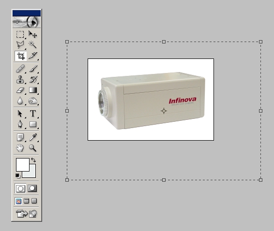Viewport: 274px width, 231px height.
Task: Choose the Eraser tool
Action: pyautogui.click(x=20, y=90)
